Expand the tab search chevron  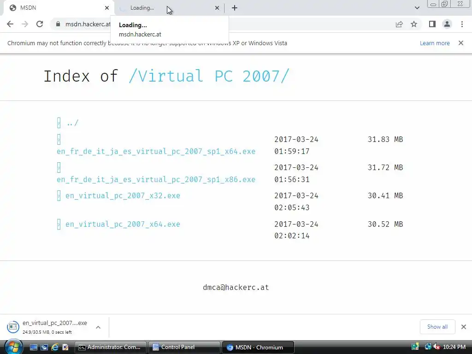pos(417,8)
